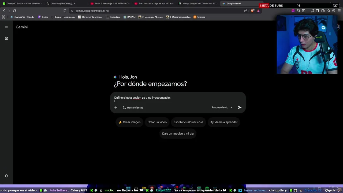Open the Herramientas tools button

(x=133, y=107)
